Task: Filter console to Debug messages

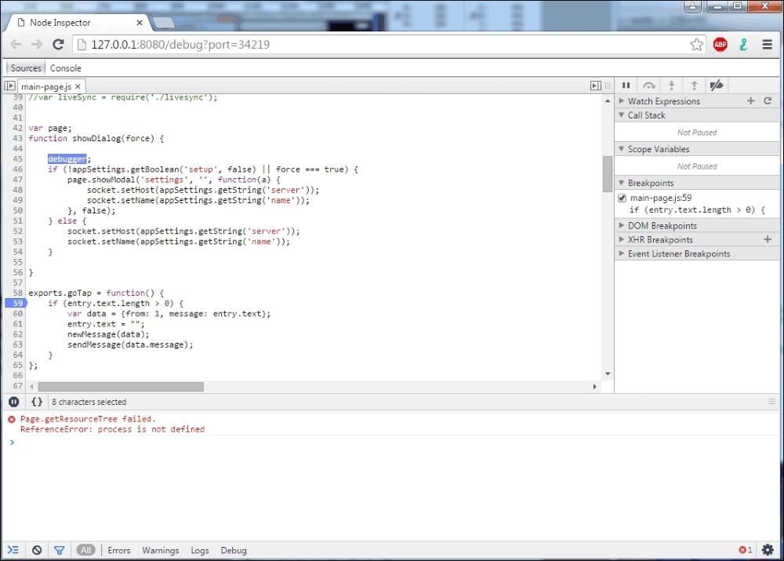Action: pos(234,550)
